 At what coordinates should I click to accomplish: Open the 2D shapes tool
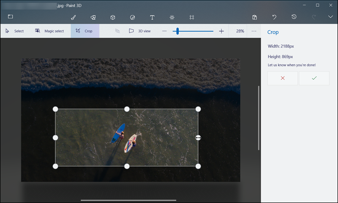[x=93, y=17]
